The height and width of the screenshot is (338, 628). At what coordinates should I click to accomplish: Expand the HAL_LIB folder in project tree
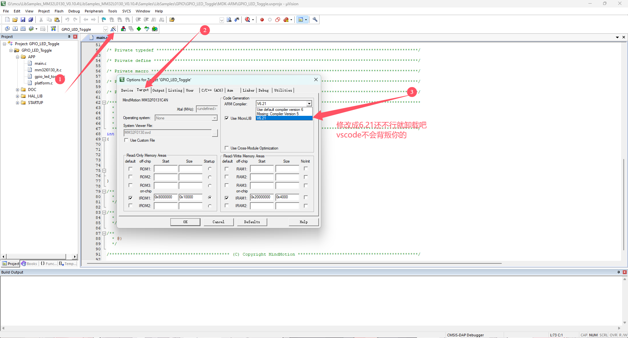point(17,96)
